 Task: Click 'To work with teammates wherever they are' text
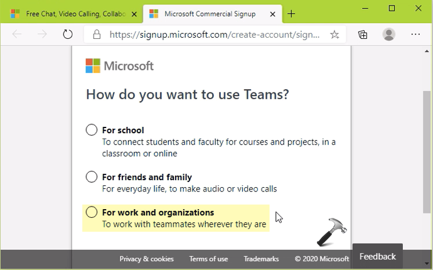pyautogui.click(x=184, y=224)
